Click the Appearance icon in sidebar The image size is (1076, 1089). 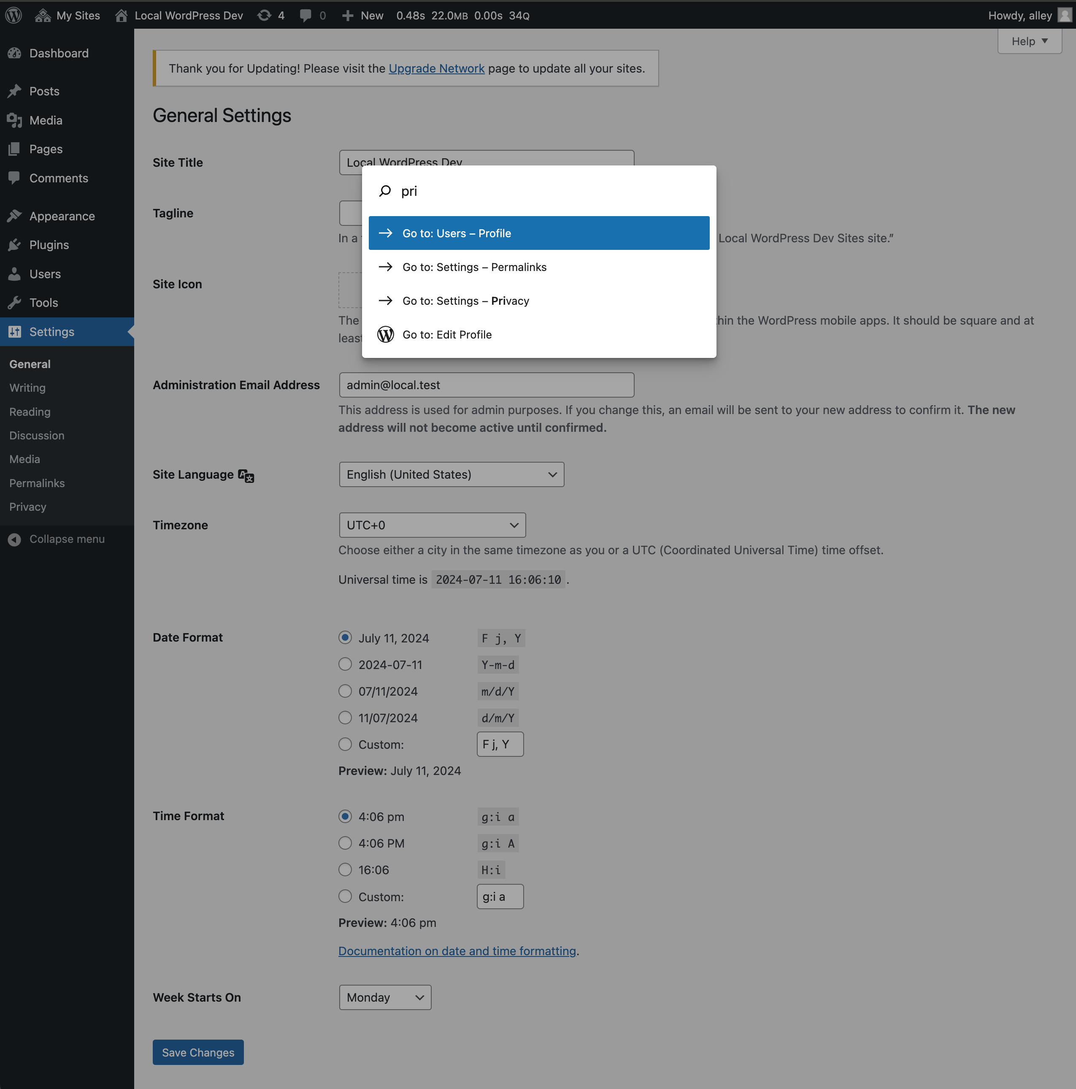(15, 215)
